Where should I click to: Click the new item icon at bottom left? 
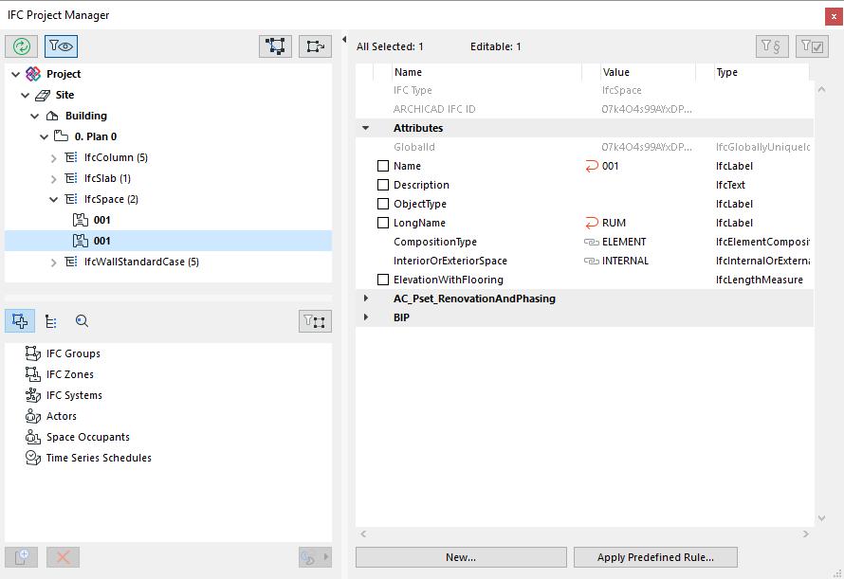pyautogui.click(x=22, y=557)
